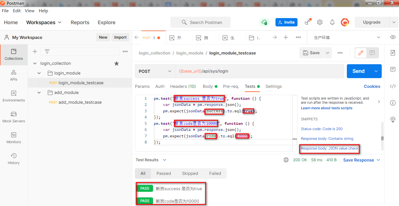Click the snippets panel scrollbar
Screen dimensions: 399x206
point(382,138)
